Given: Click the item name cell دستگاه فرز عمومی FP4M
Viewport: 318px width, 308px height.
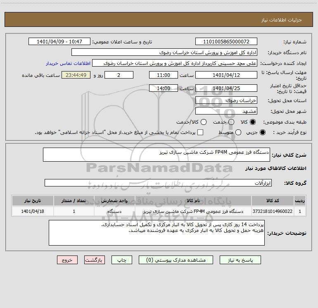Looking at the screenshot, I should [193, 211].
